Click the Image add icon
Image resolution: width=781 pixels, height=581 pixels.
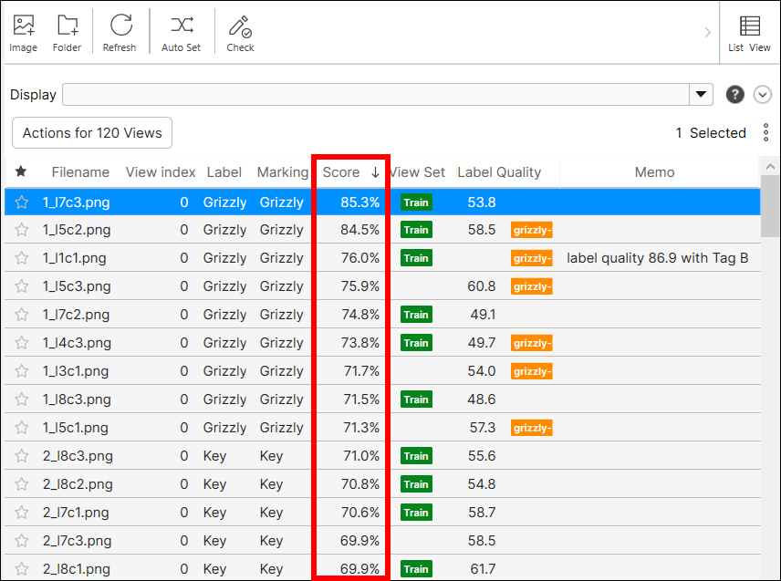coord(24,26)
